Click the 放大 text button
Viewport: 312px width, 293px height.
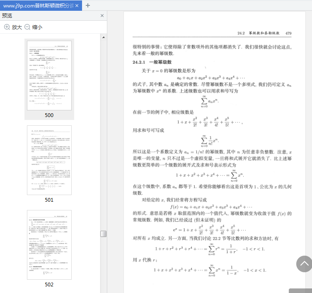pos(17,27)
